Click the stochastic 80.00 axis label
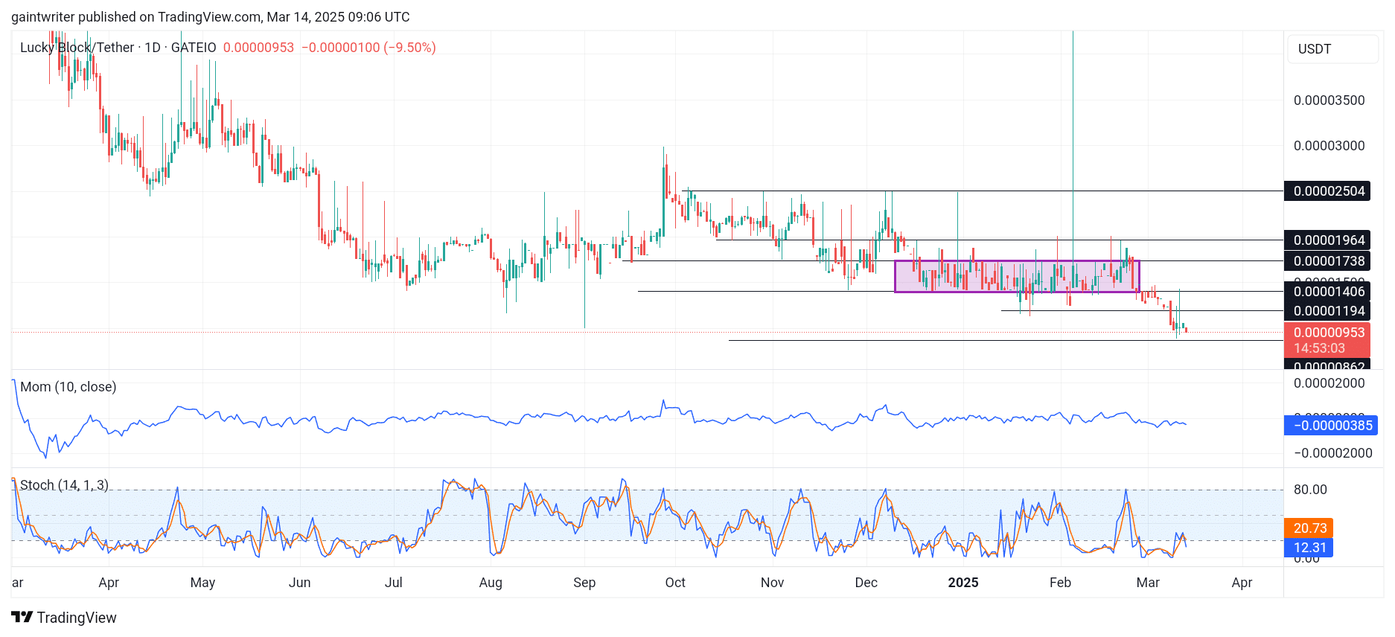 tap(1310, 490)
